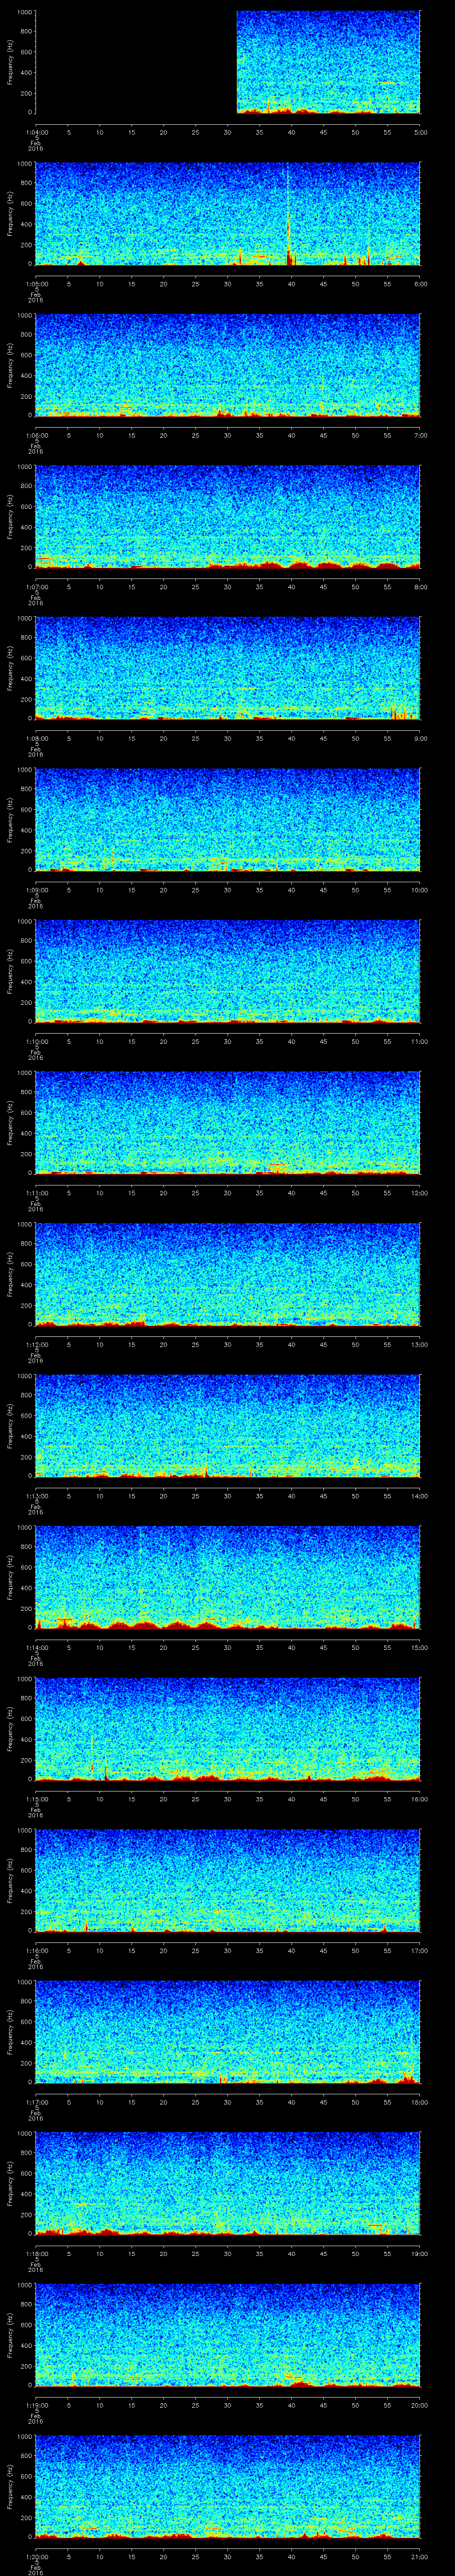455x2576 pixels.
Task: Click the 1:12:00 start time label
Action: [36, 1344]
